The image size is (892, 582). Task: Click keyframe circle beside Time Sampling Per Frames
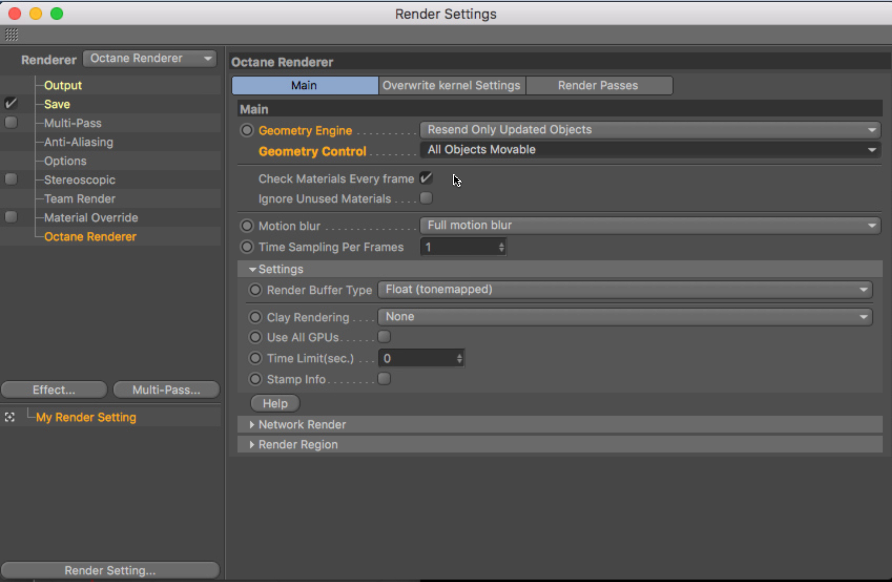(247, 247)
